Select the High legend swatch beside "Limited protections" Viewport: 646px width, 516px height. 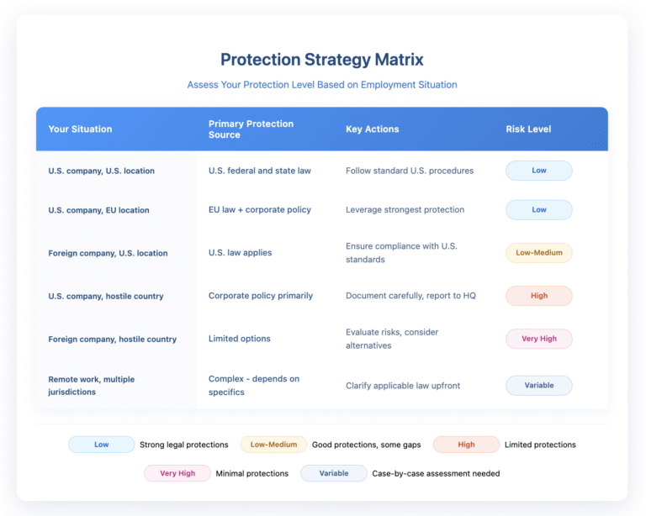pyautogui.click(x=466, y=445)
